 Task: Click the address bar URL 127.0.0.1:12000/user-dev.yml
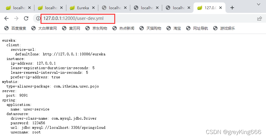73,18
